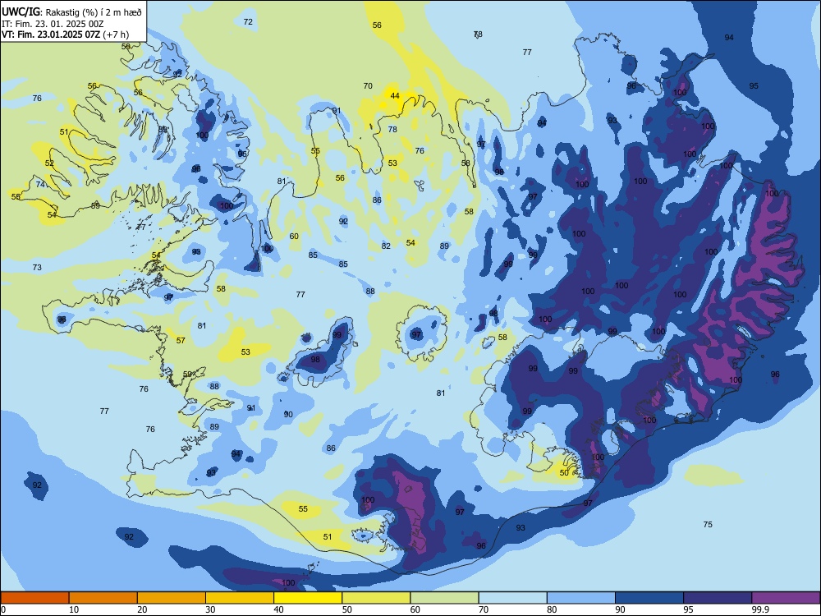Click the navy 95–99.9 legend swatch

718,598
